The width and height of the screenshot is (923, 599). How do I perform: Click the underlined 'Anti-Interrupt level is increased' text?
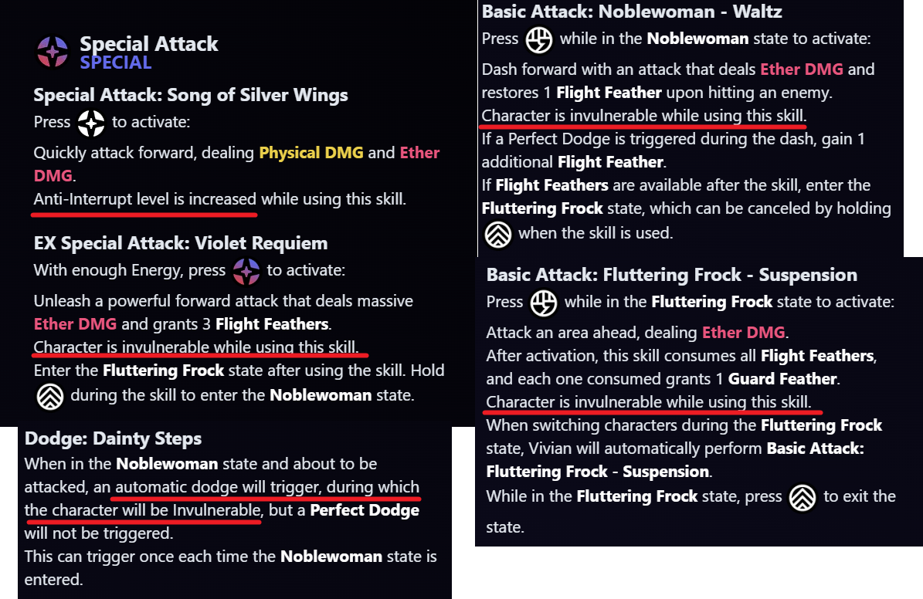pyautogui.click(x=144, y=199)
